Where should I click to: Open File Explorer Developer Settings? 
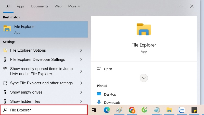click(44, 60)
